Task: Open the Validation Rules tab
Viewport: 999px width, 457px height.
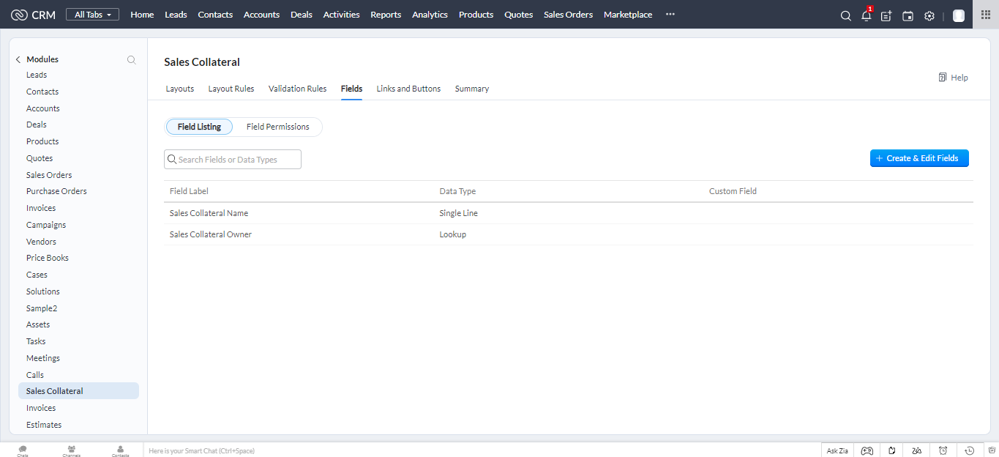Action: pos(297,89)
